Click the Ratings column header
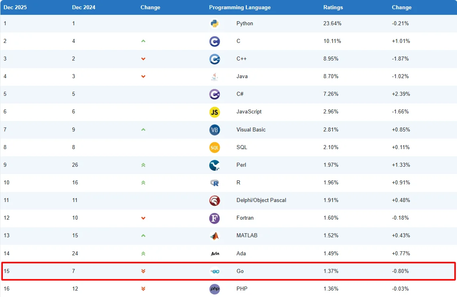 coord(333,7)
